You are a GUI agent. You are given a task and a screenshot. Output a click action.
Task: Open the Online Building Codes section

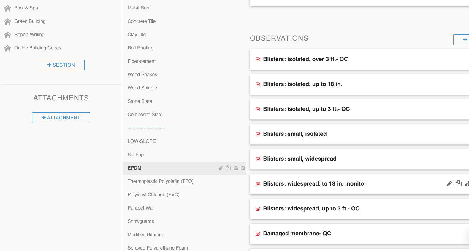point(38,48)
